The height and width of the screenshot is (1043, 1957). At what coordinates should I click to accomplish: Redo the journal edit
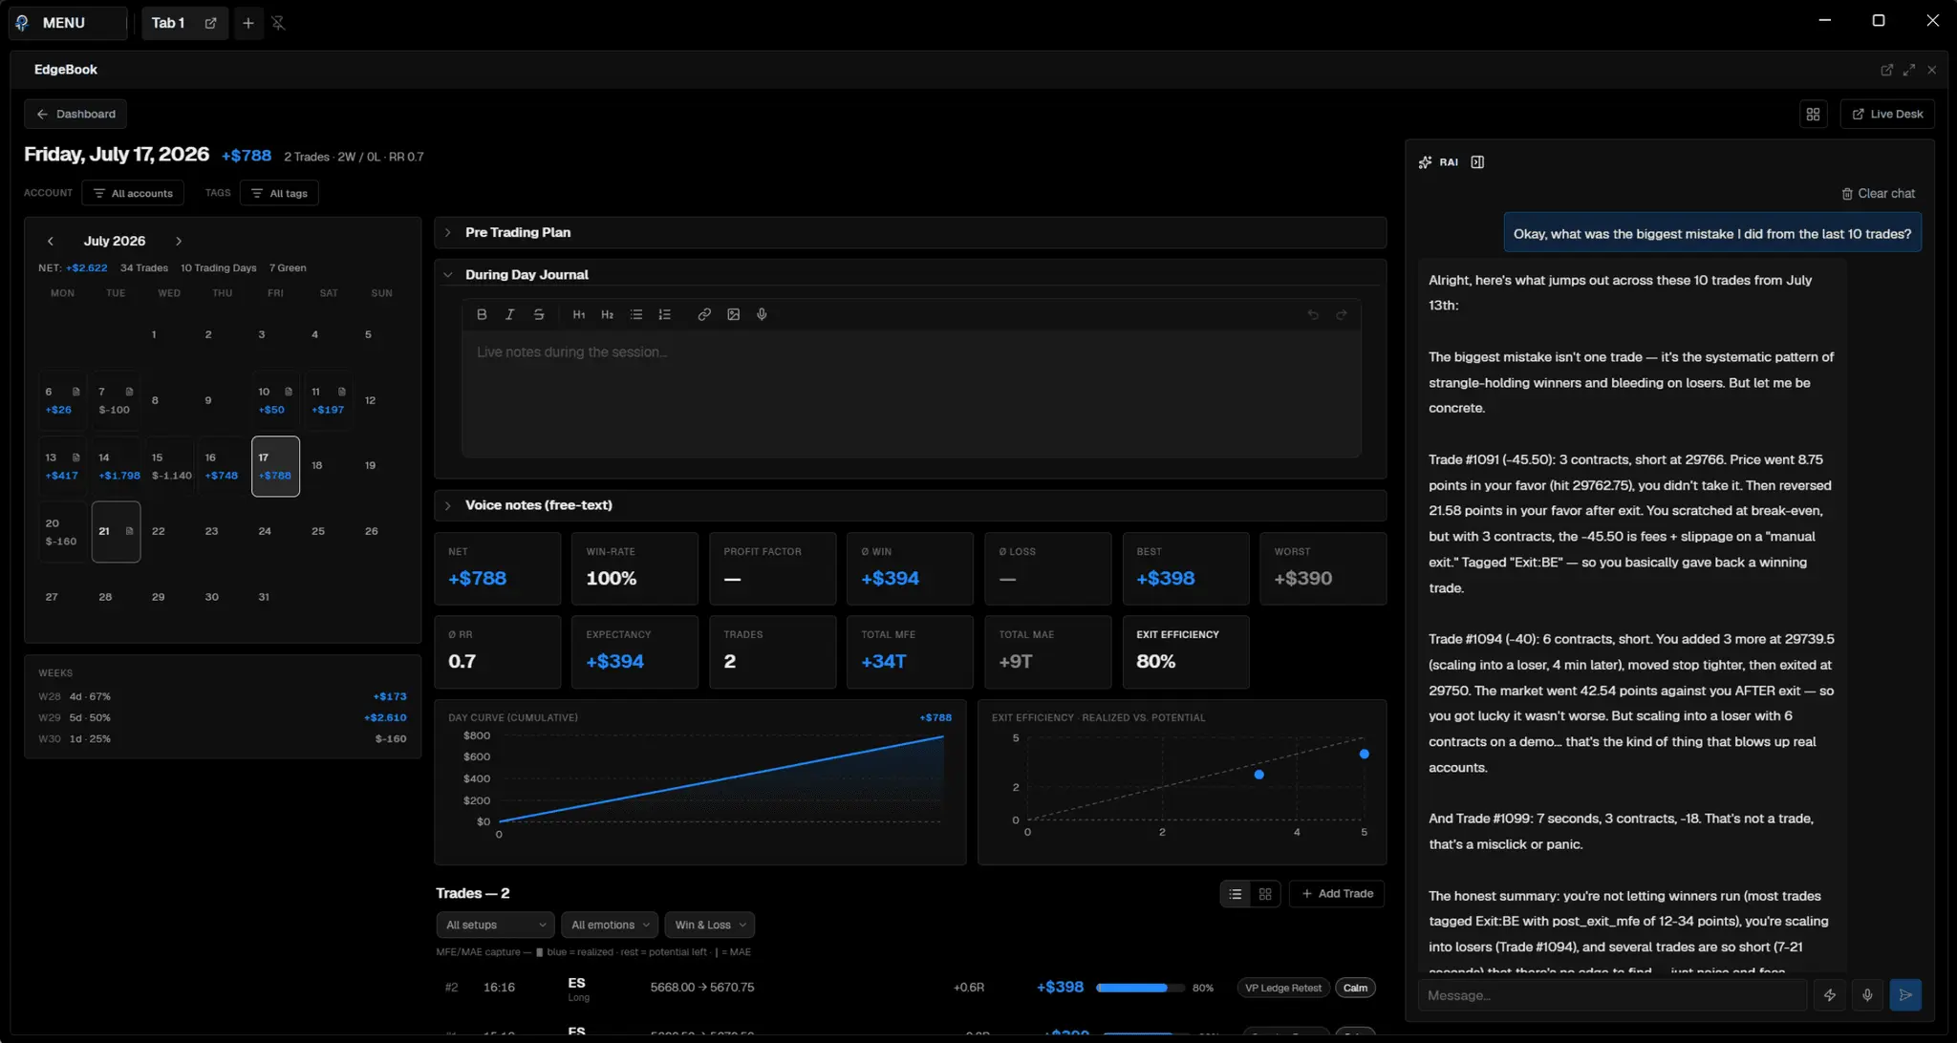tap(1342, 314)
